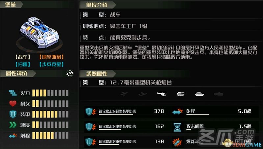Click the green chevrons 速度 icon
This screenshot has width=263, height=149.
[13, 125]
